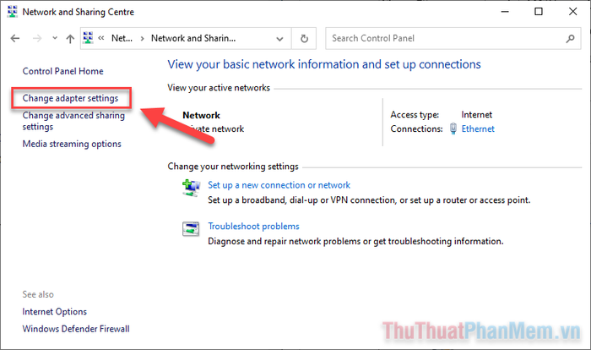Select the Net... breadcrumb segment
This screenshot has width=591, height=350.
[x=122, y=38]
